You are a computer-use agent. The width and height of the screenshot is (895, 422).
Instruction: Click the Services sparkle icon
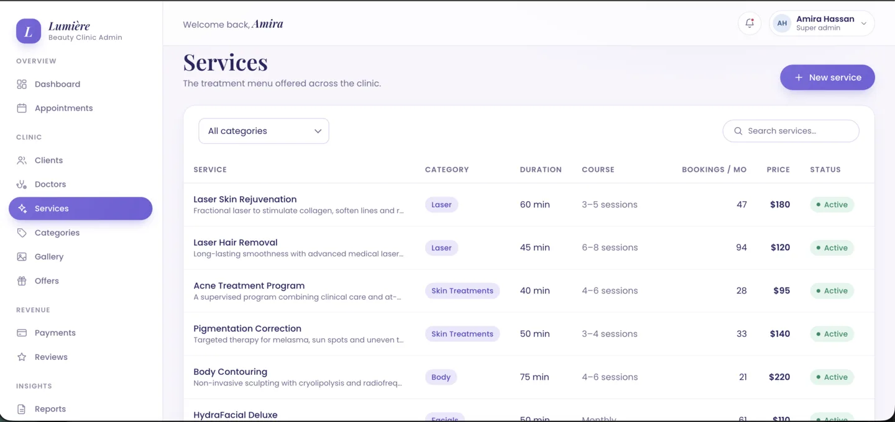(x=22, y=209)
